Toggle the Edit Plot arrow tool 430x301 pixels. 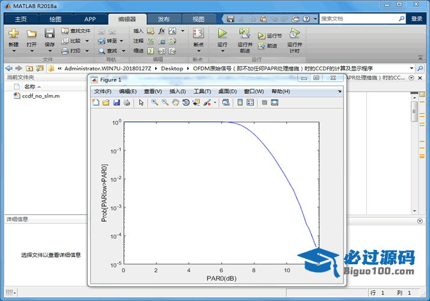pyautogui.click(x=141, y=102)
